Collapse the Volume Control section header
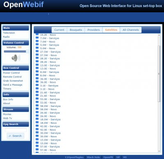Screen dimensions: 164x159 point(16,43)
